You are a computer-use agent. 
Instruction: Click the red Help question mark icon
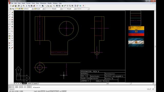tap(83, 6)
